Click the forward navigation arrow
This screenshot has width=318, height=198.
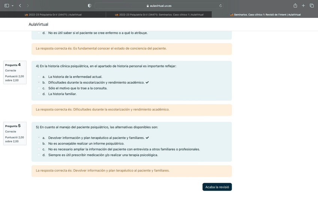click(28, 6)
